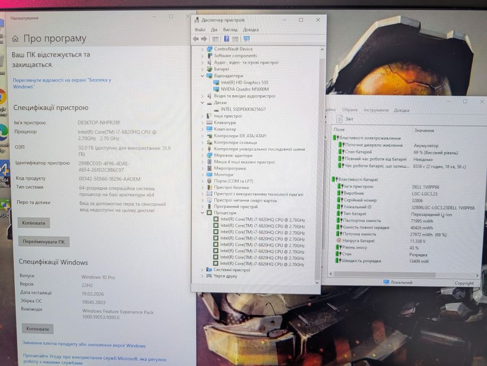The width and height of the screenshot is (487, 366).
Task: Click the home icon beside Про програму
Action: coord(15,39)
